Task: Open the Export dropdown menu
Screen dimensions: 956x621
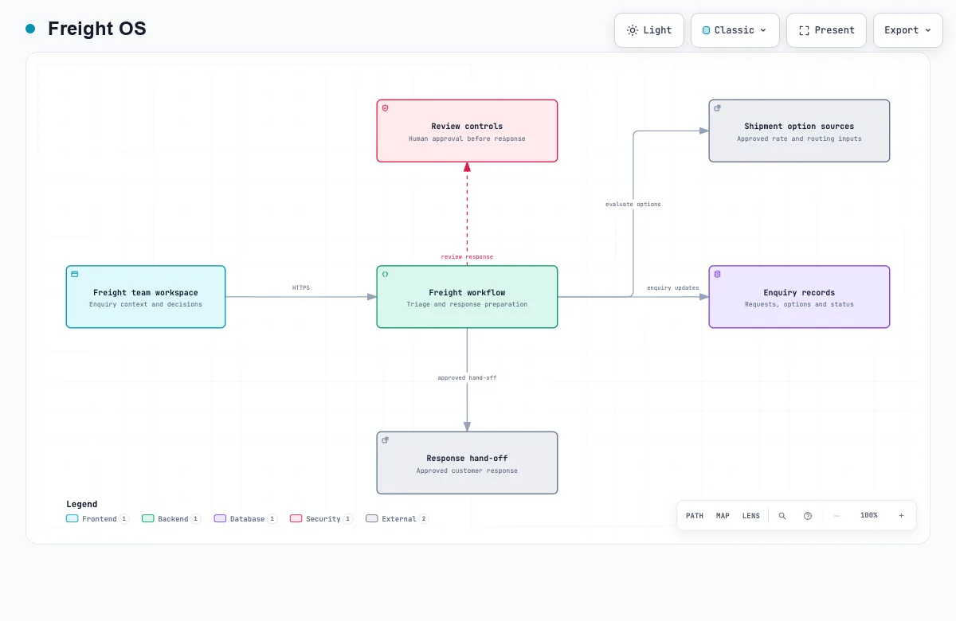Action: 907,30
